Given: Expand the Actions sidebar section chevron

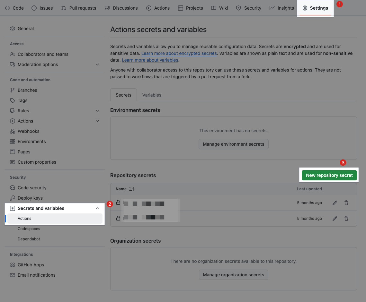Looking at the screenshot, I should click(97, 121).
